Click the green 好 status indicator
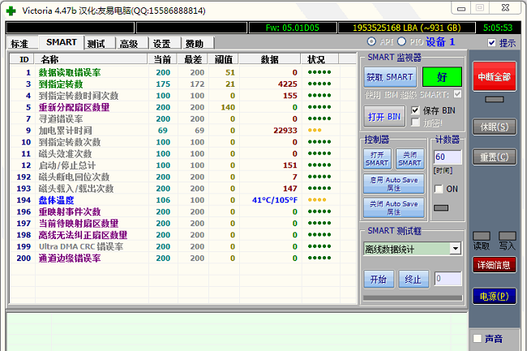 click(x=441, y=77)
